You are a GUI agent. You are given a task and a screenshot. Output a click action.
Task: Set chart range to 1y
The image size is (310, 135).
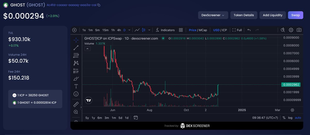[93, 118]
